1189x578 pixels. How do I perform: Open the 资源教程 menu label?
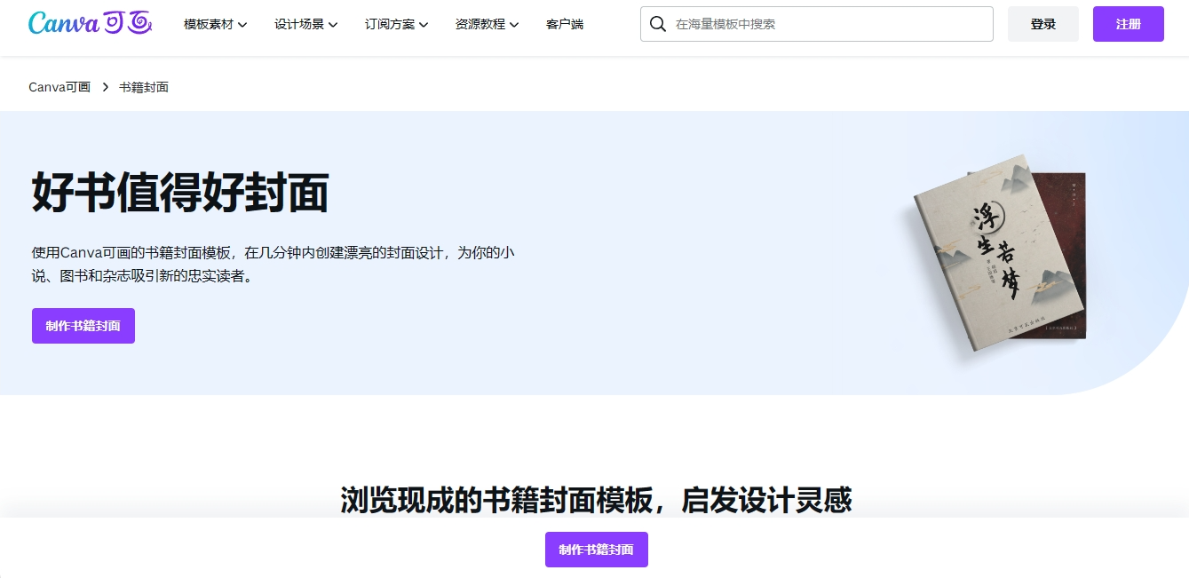[480, 25]
